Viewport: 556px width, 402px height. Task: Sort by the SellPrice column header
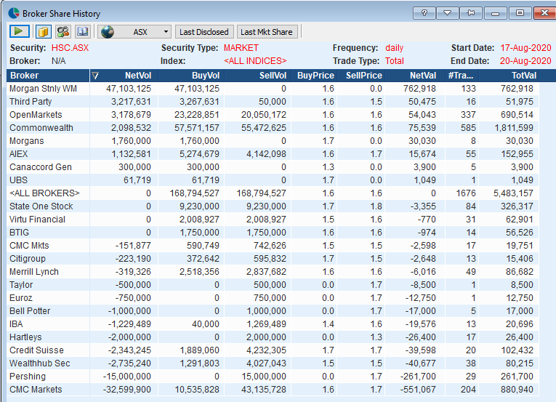[x=361, y=76]
